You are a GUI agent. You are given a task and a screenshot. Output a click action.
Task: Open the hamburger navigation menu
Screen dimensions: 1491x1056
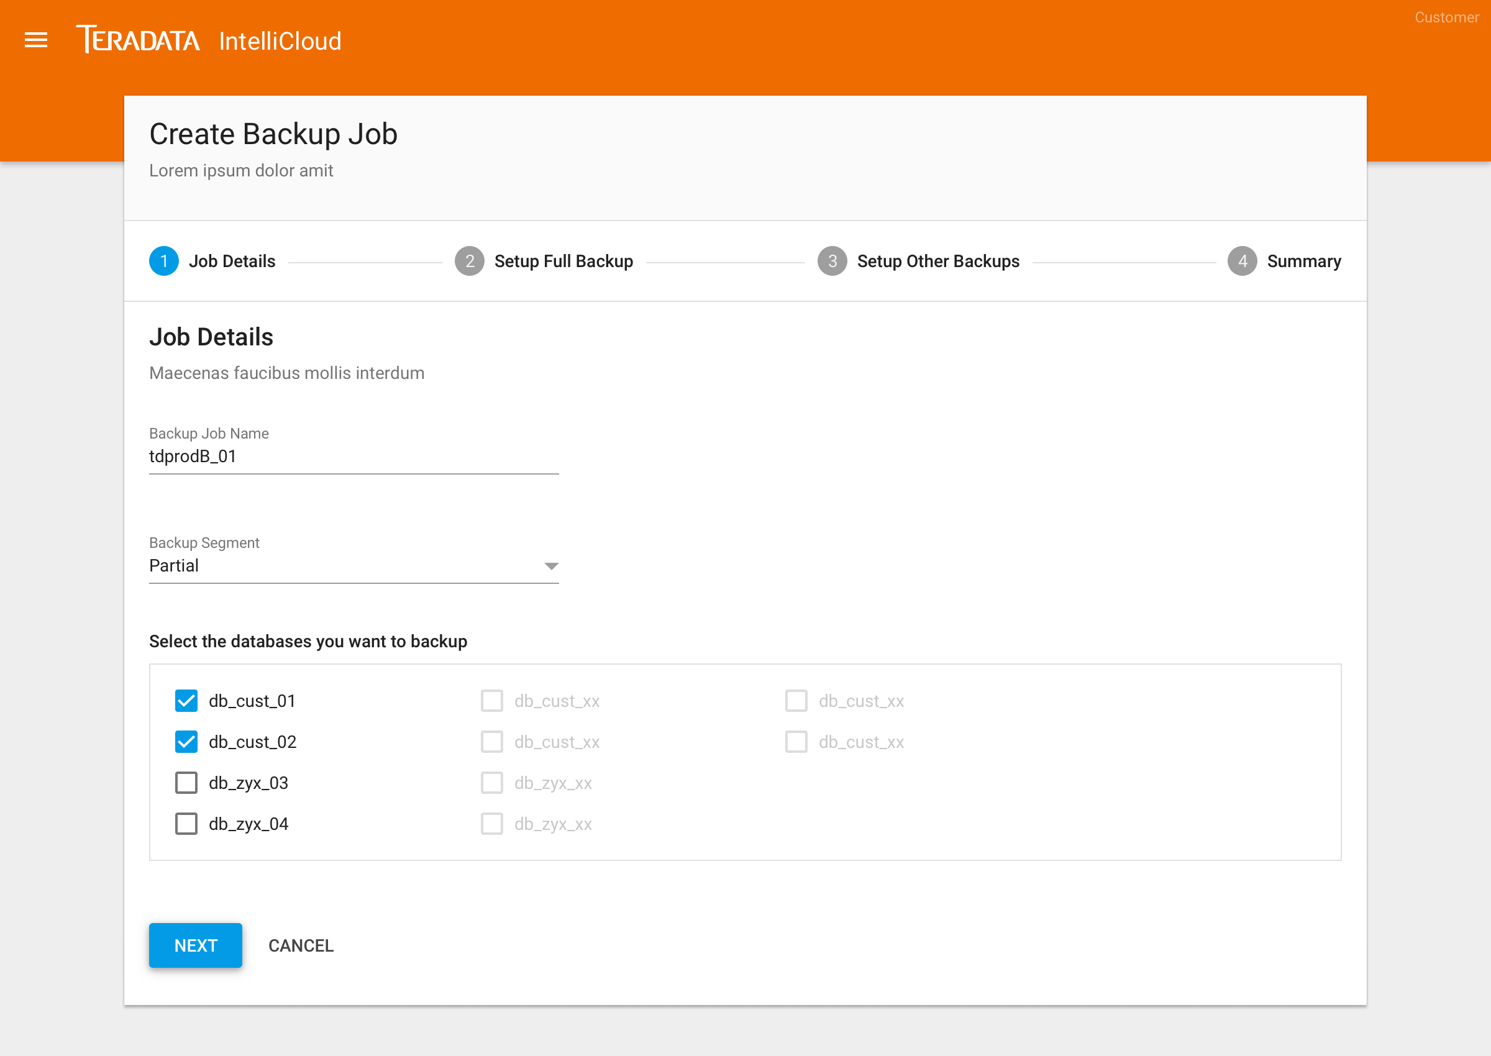pyautogui.click(x=36, y=40)
